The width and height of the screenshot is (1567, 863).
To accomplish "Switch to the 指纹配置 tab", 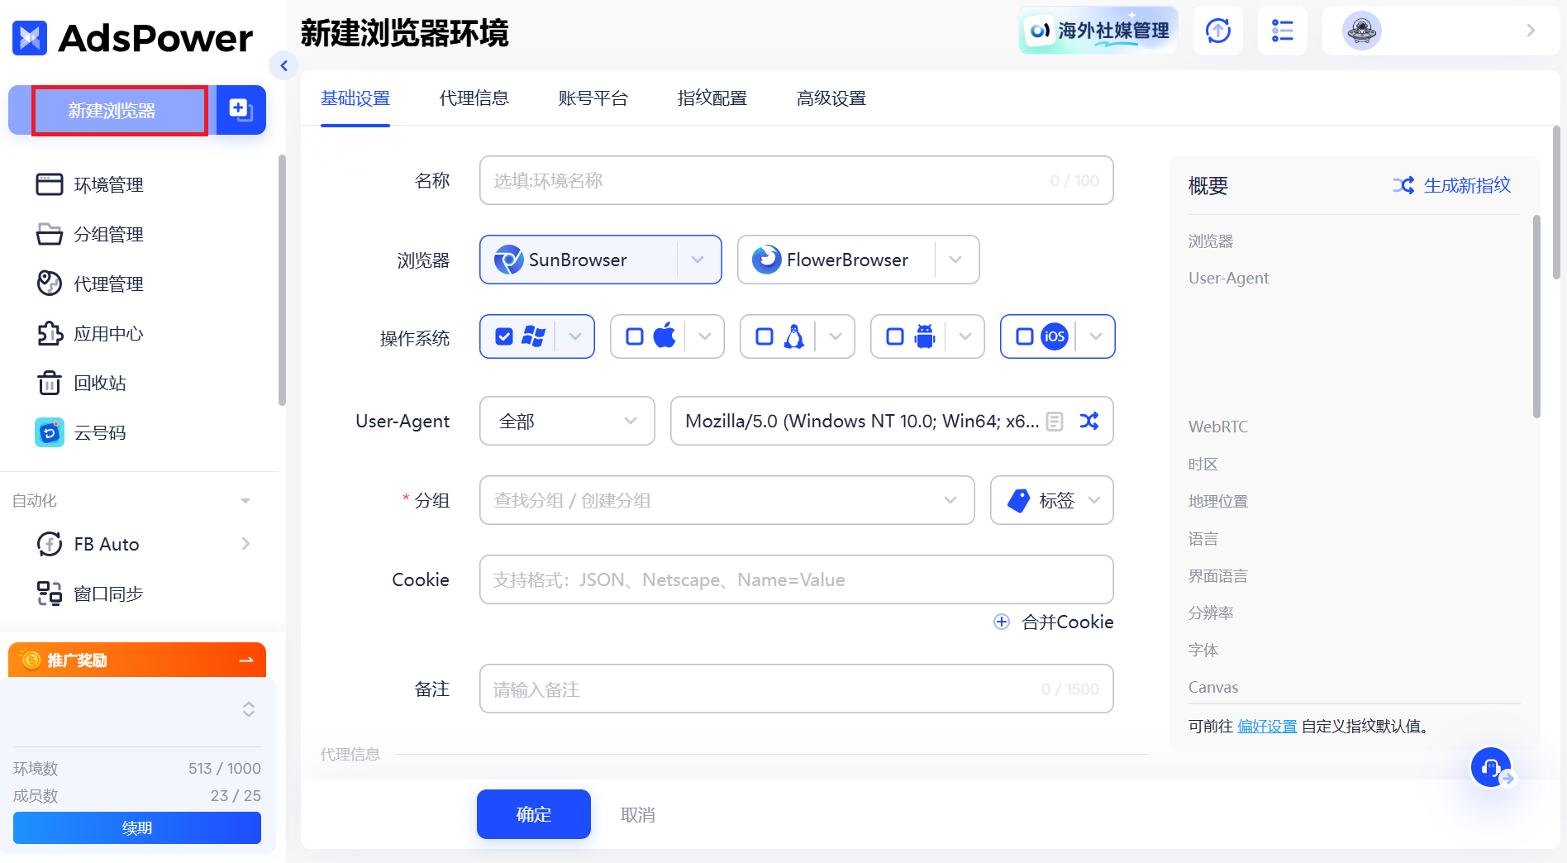I will tap(711, 98).
